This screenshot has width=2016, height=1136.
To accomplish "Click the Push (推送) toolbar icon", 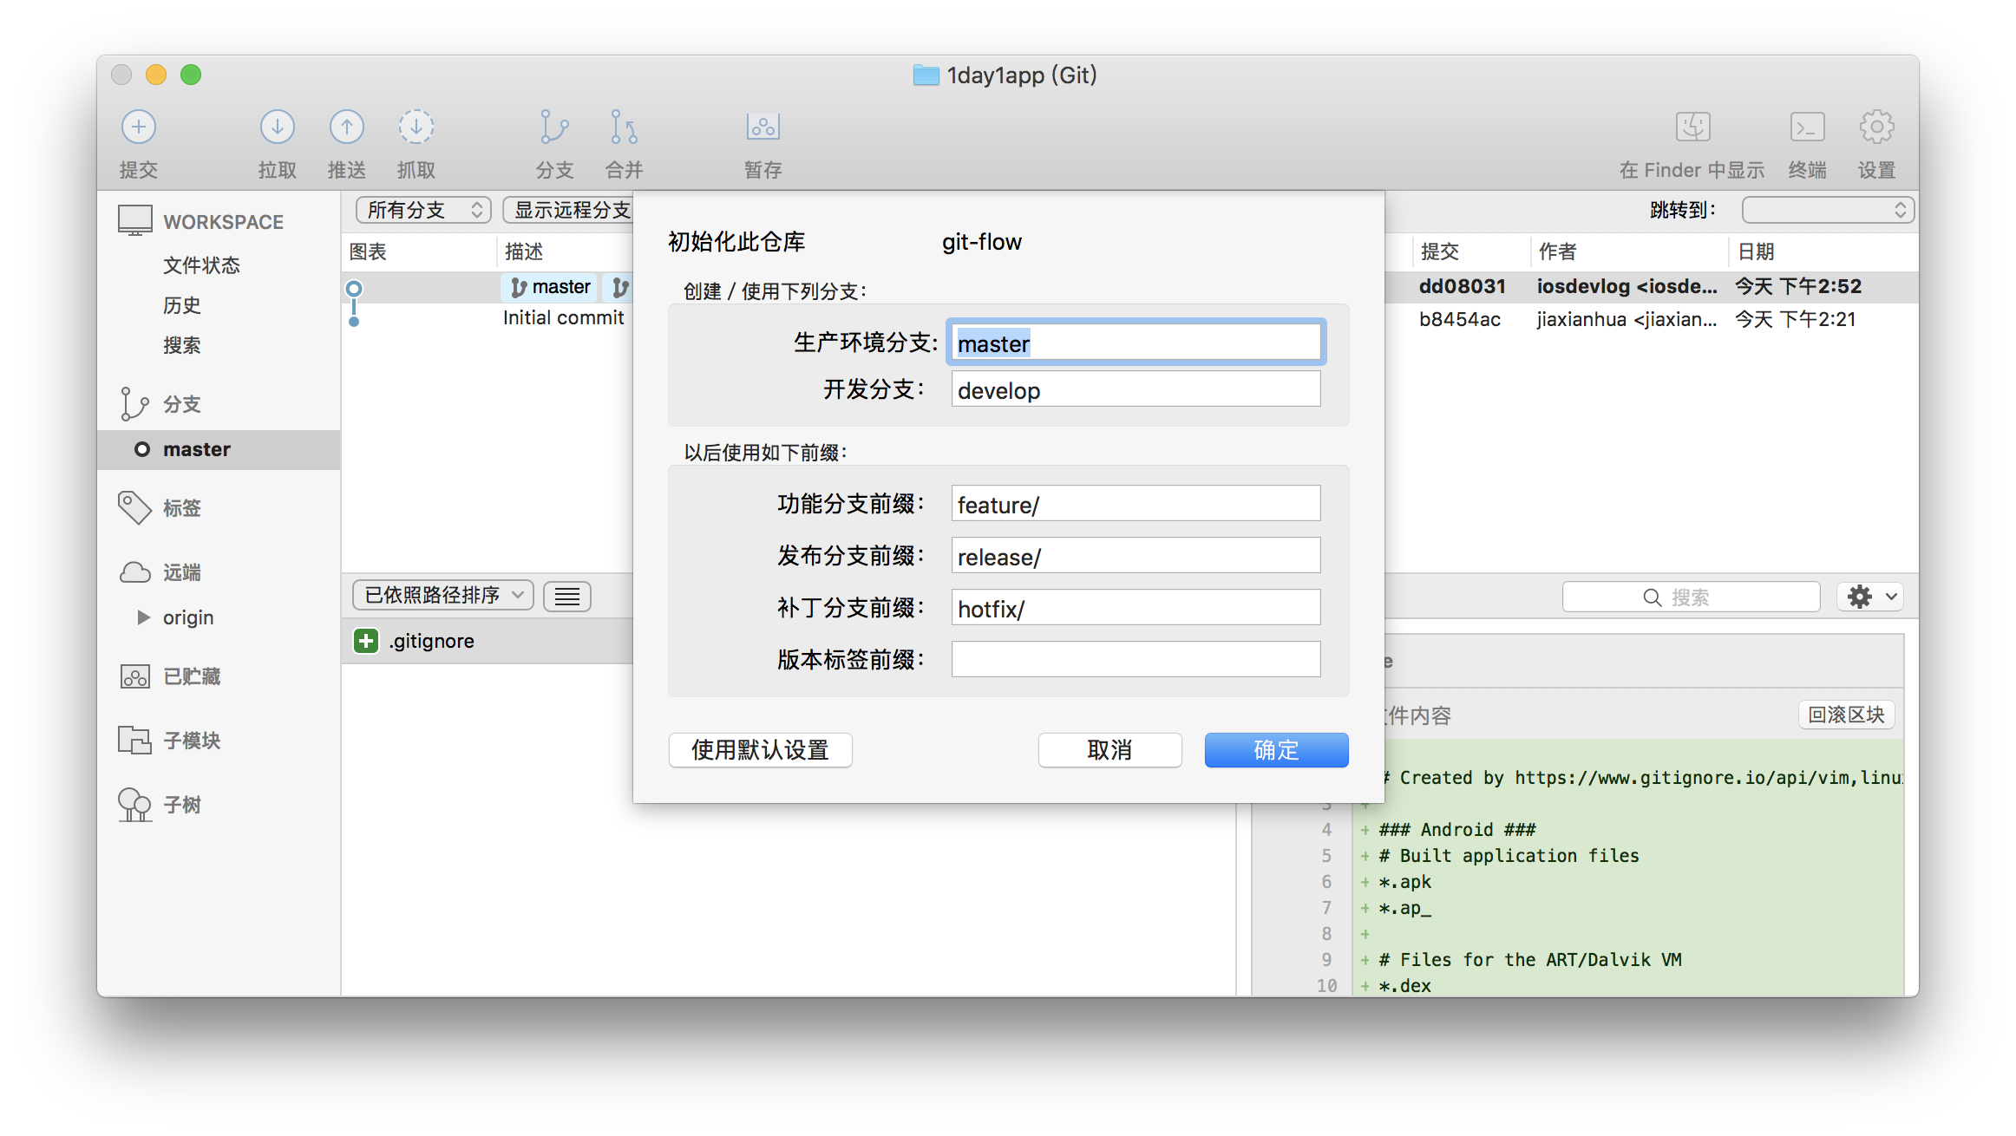I will click(x=347, y=127).
